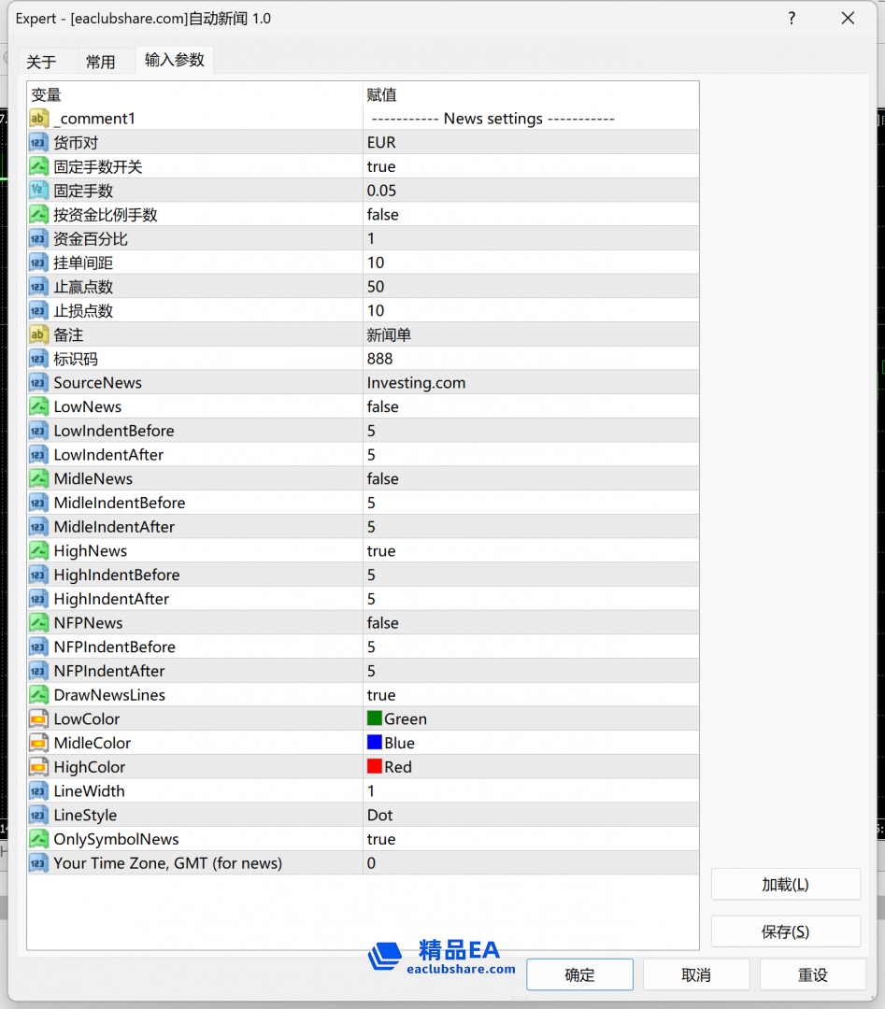
Task: Open the 货币对 EUR value dropdown
Action: coord(381,143)
